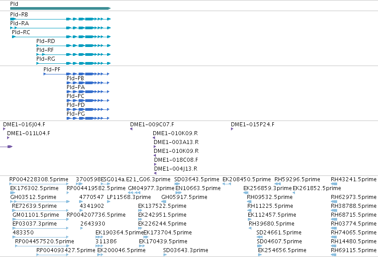Select protein feature Pld-PF
This screenshot has width=378, height=257.
coord(76,74)
